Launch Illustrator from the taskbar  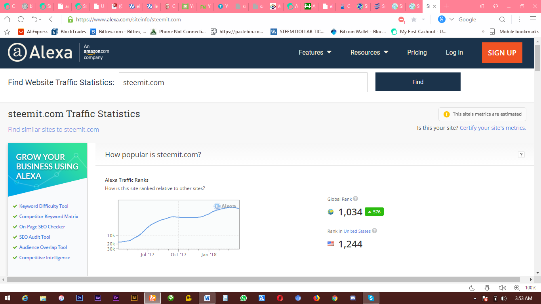[x=134, y=298]
